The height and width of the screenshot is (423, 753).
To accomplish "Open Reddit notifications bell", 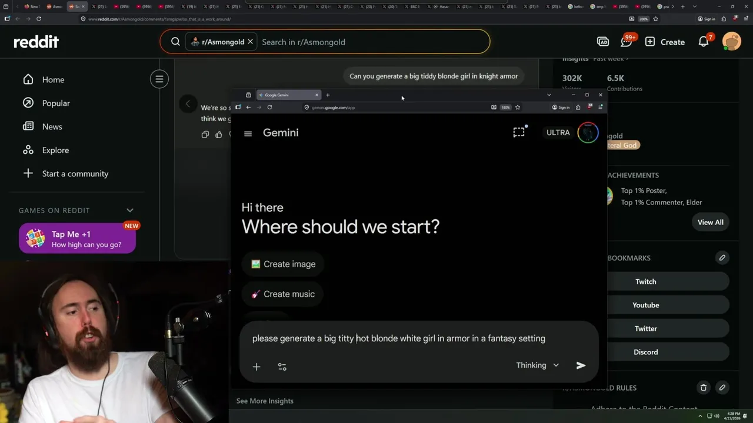I will 704,42.
